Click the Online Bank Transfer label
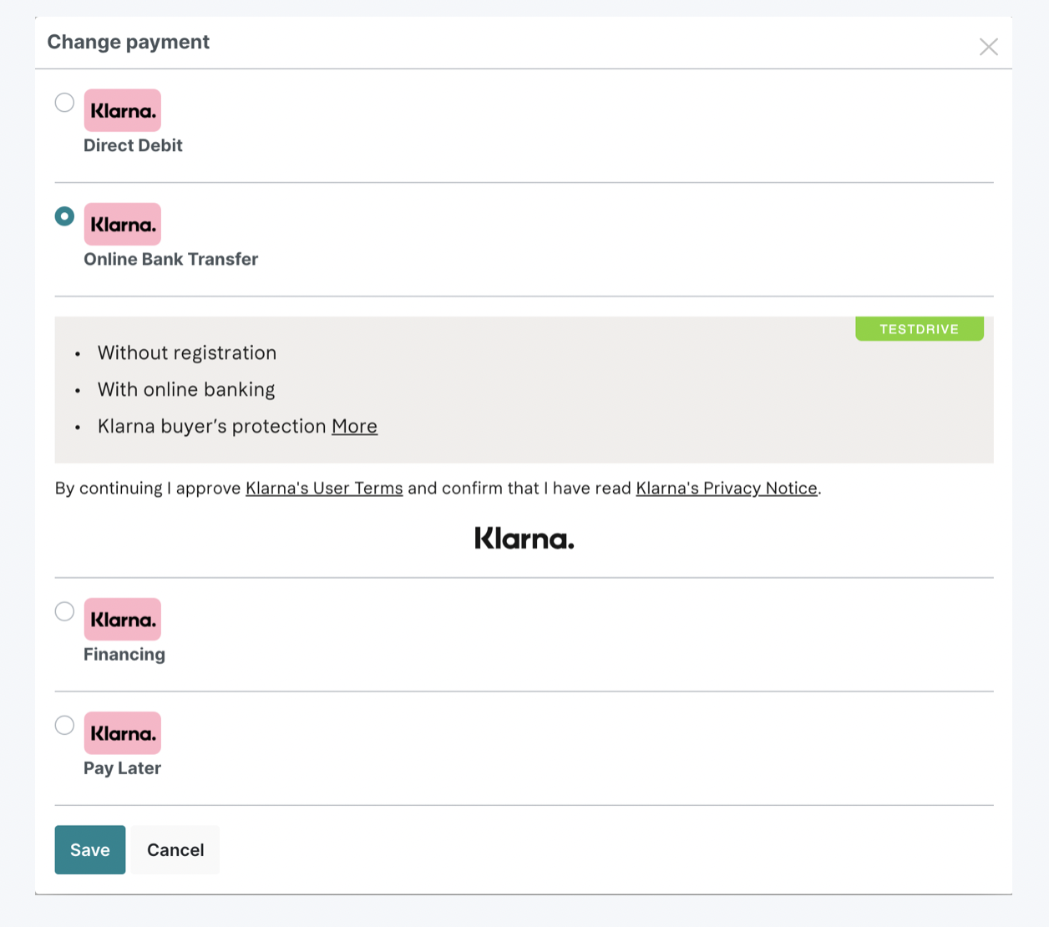 [171, 259]
